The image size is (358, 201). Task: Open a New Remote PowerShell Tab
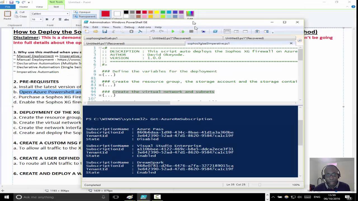(x=203, y=32)
